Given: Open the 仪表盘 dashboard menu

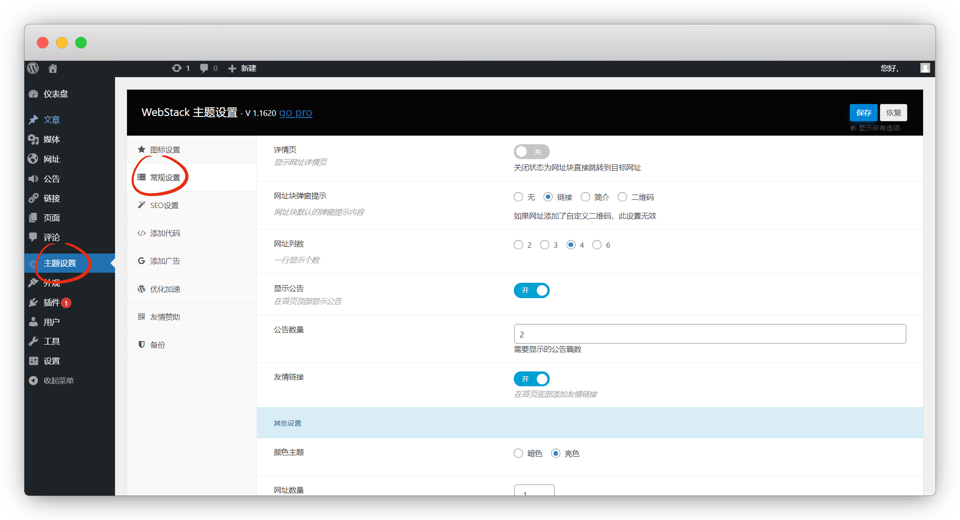Looking at the screenshot, I should [x=56, y=94].
